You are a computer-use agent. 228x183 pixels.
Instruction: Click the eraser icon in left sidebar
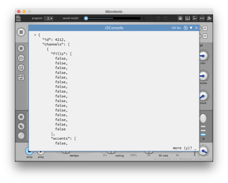21,136
